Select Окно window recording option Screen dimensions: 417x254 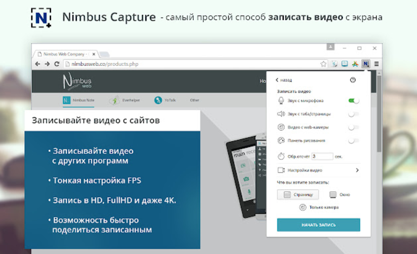click(340, 195)
